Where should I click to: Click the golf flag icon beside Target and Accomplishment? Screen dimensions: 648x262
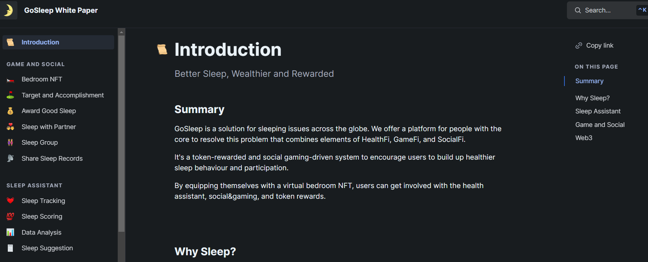pos(10,95)
